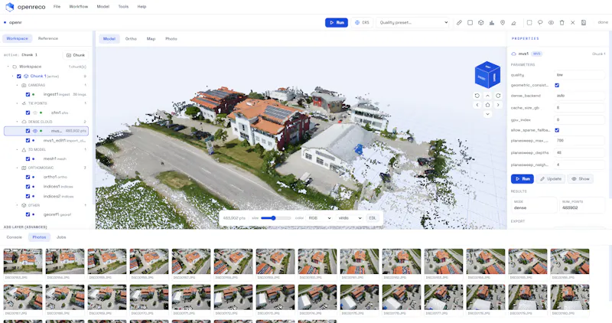Viewport: 612px width, 323px height.
Task: Collapse the ORTHOMOSAIC group
Action: tap(17, 168)
